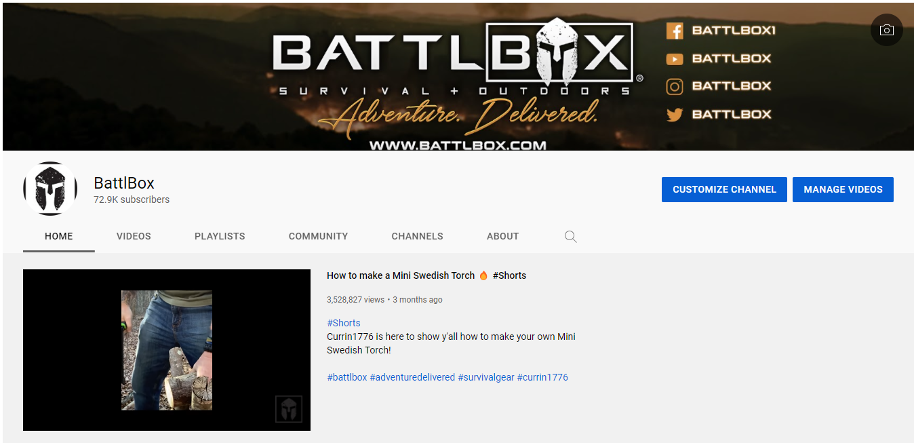Click the blue #Shorts hashtag link

coord(344,323)
